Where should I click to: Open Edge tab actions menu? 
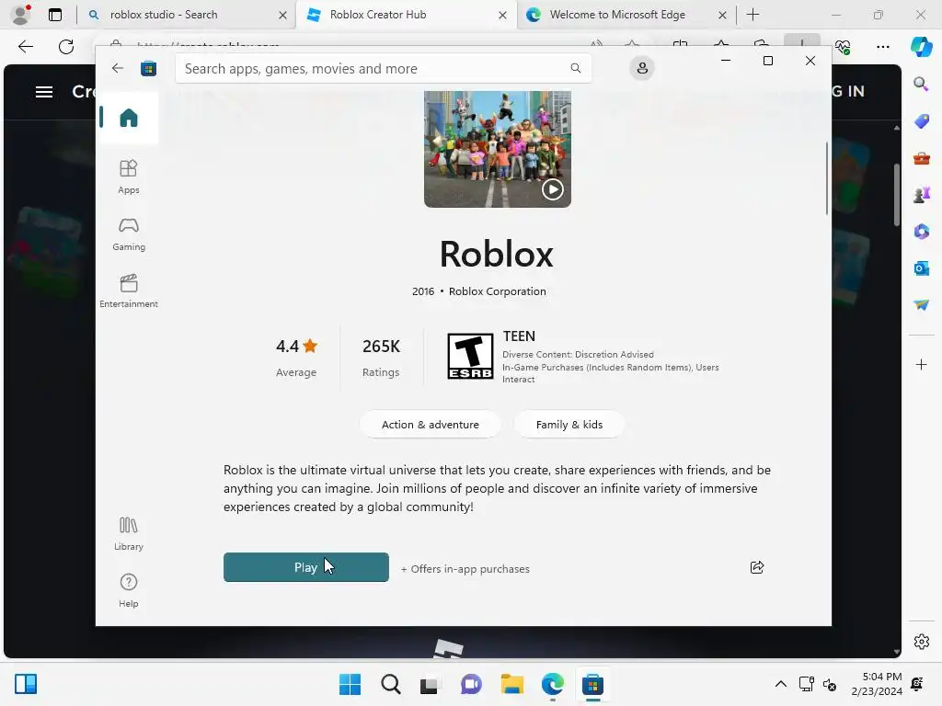coord(54,15)
